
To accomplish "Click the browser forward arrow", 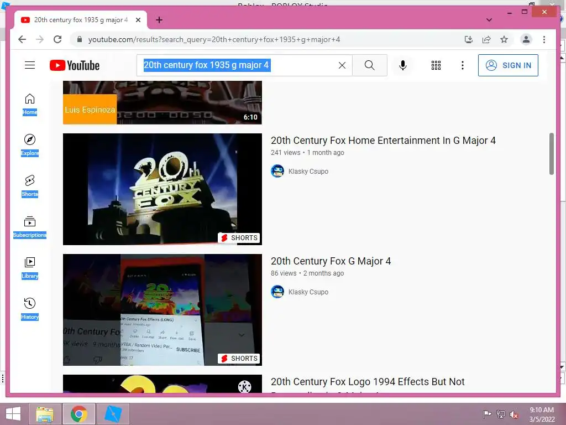I will point(40,39).
